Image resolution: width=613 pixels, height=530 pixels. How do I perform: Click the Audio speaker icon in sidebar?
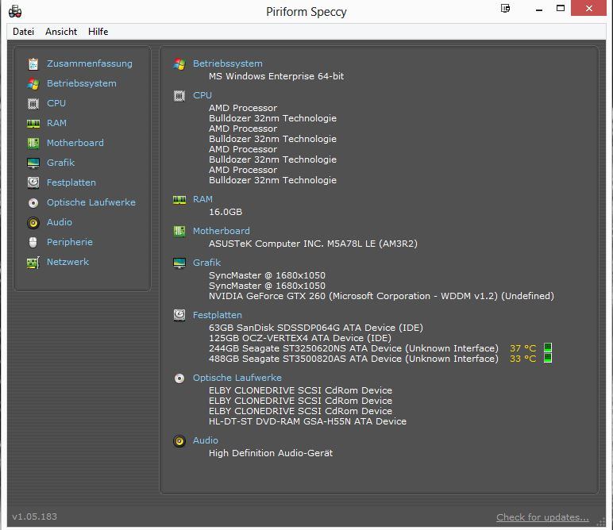coord(33,223)
